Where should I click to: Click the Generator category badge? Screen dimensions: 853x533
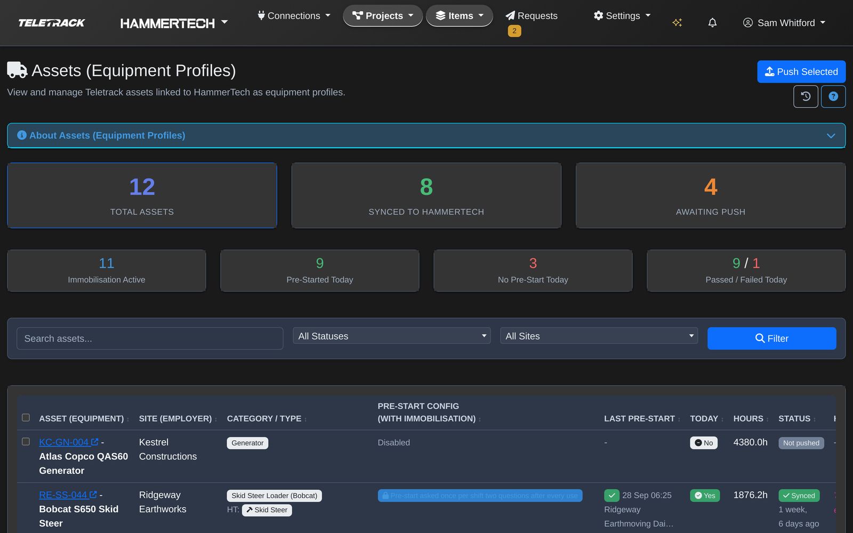(x=247, y=443)
